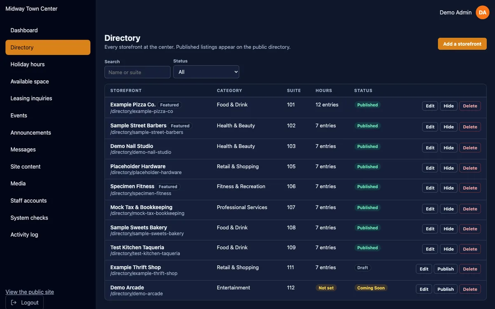Screen dimensions: 495x309
Task: Open Leasing inquiries section
Action: click(48, 98)
